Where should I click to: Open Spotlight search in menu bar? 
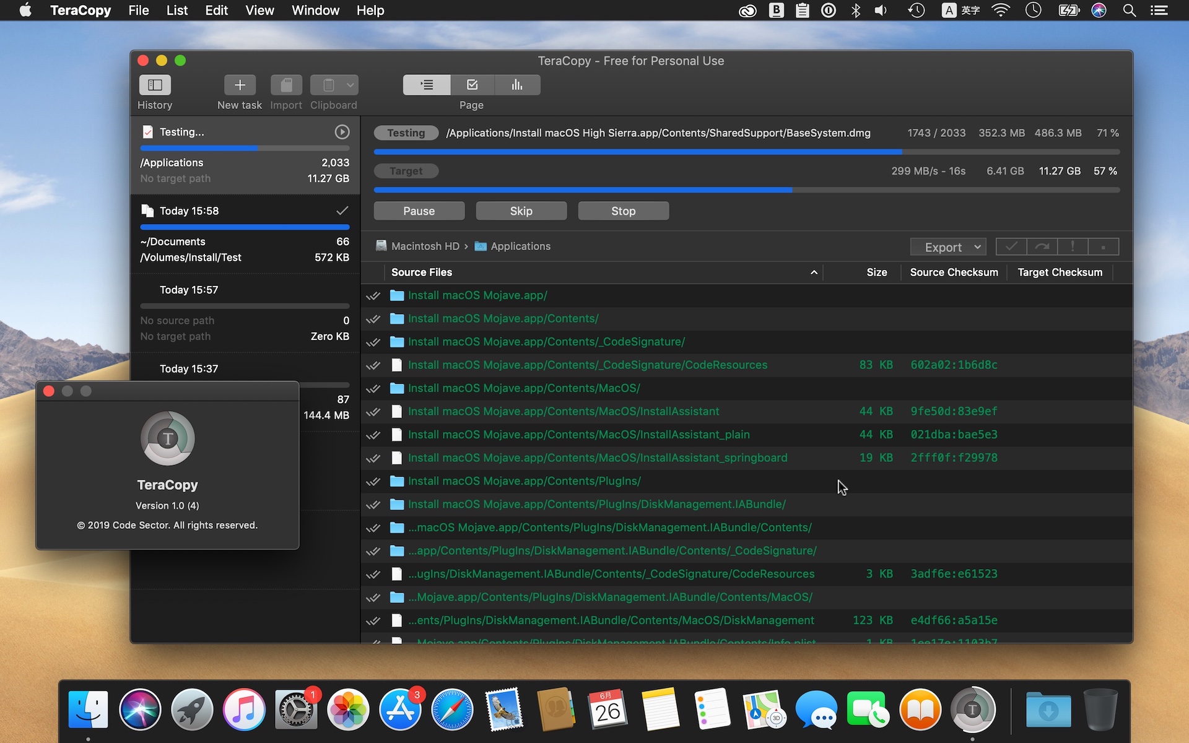coord(1130,11)
